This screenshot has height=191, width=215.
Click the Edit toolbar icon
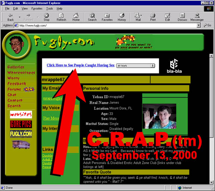(x=167, y=17)
